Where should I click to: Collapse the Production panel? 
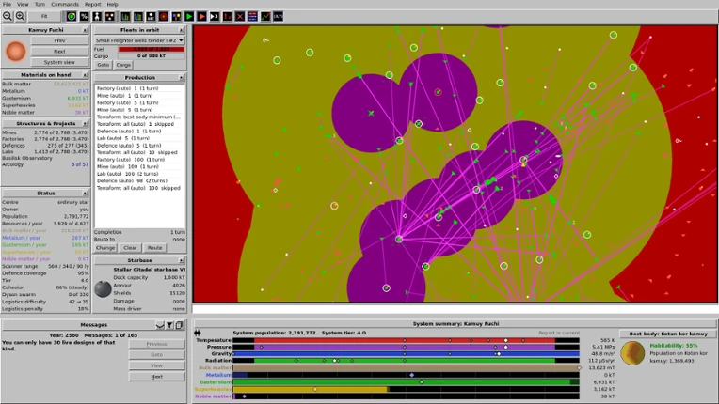tap(181, 78)
